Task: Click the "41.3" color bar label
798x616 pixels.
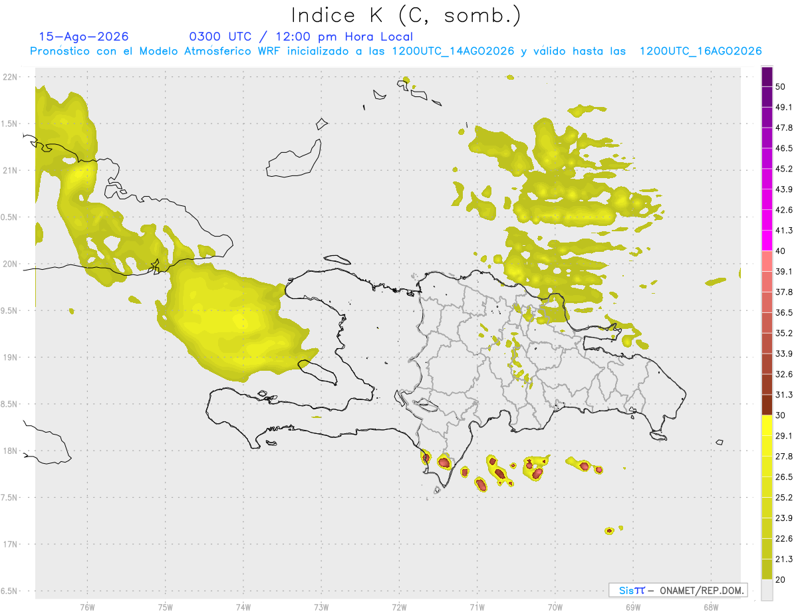Action: [784, 231]
